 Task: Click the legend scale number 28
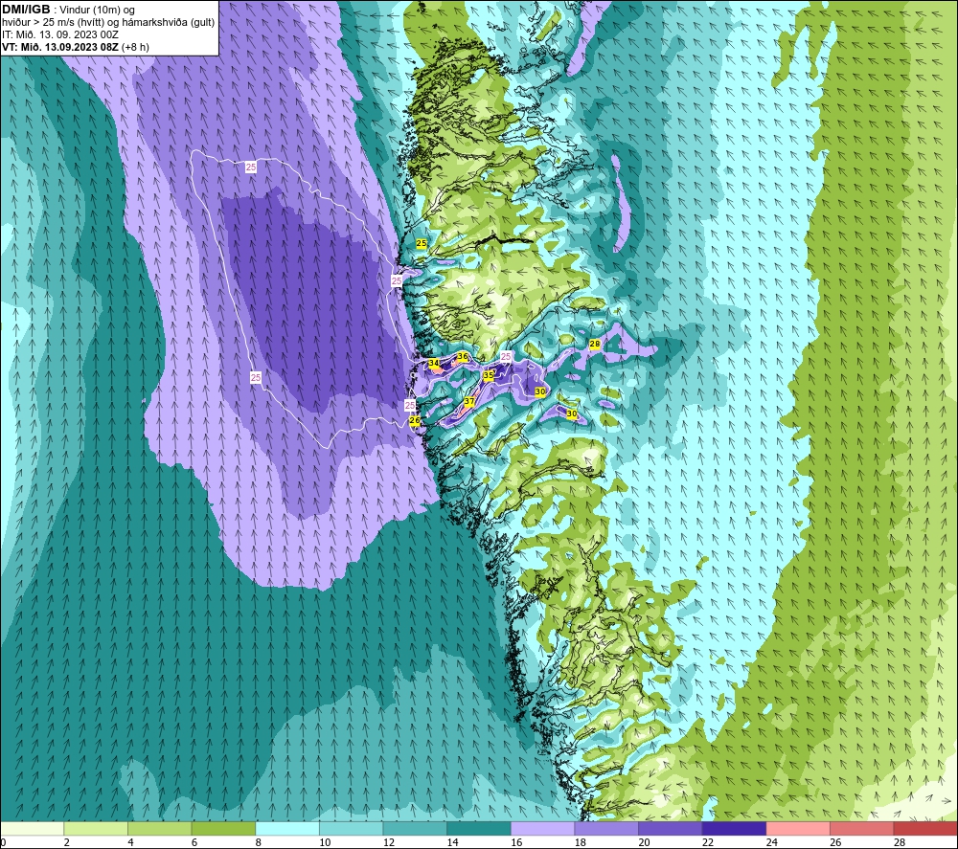[900, 842]
